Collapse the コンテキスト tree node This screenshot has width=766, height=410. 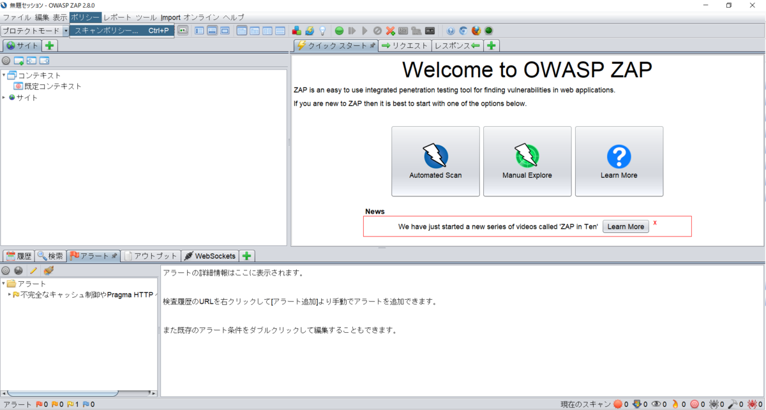3,75
